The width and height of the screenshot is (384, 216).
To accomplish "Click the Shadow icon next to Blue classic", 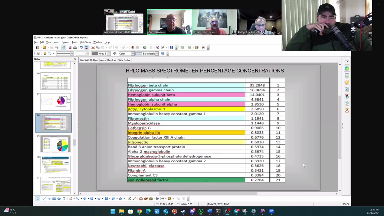I will tap(163, 53).
